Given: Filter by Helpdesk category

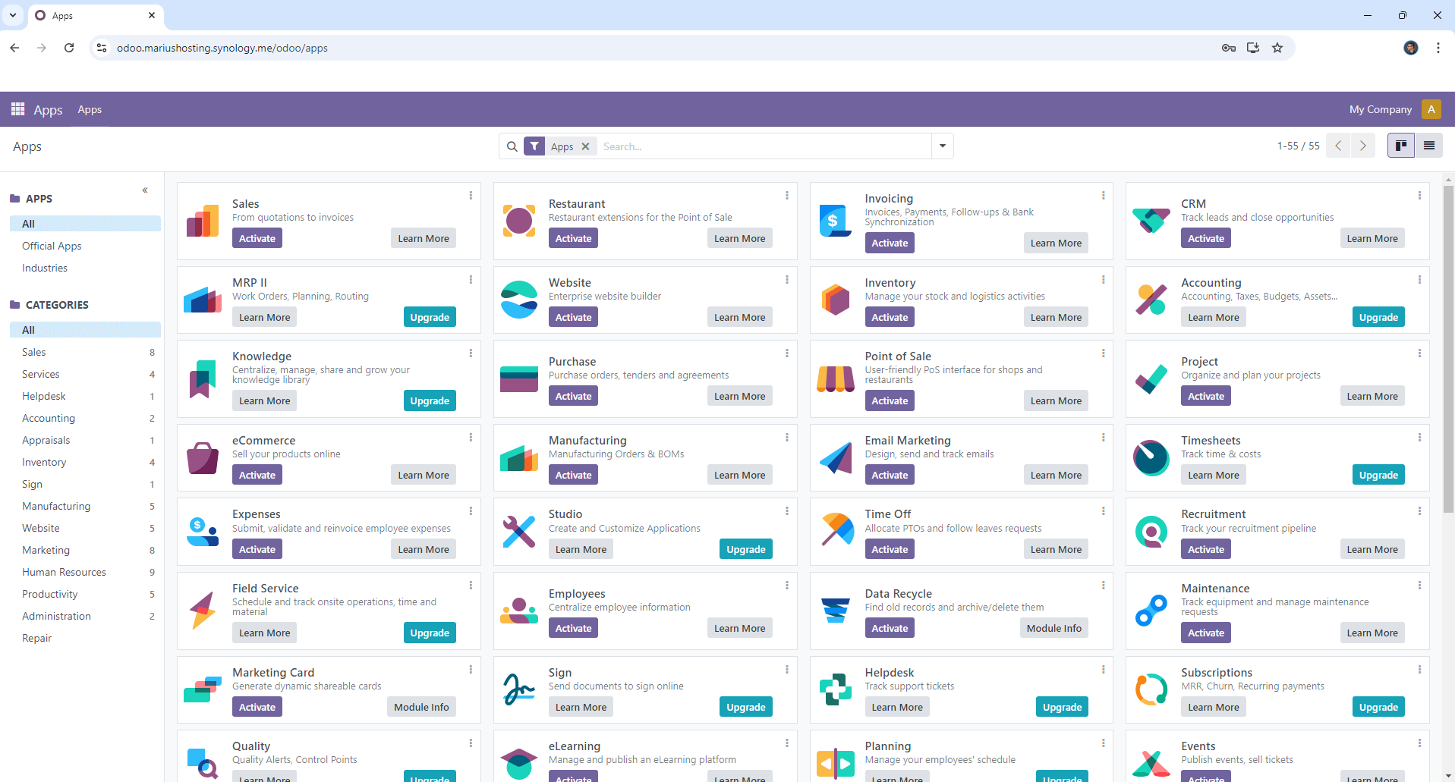Looking at the screenshot, I should 85,396.
